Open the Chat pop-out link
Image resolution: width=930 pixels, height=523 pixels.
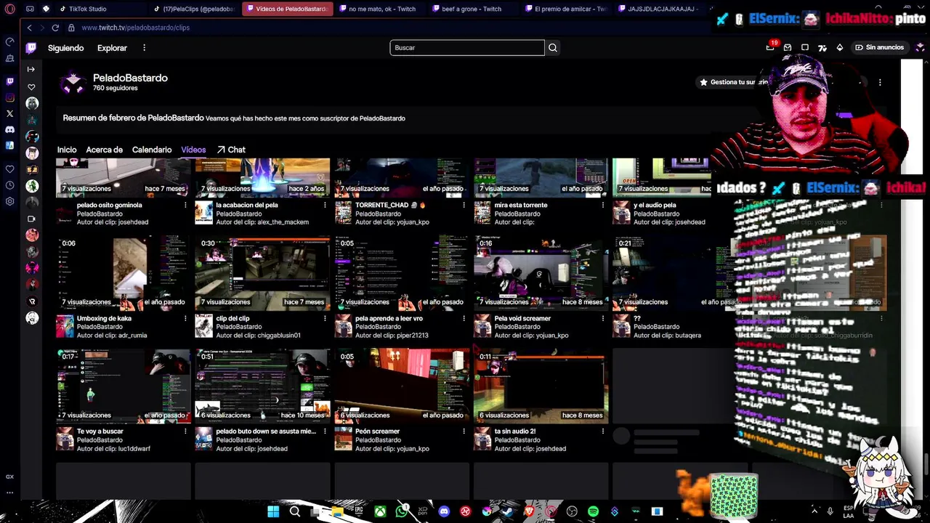point(231,150)
